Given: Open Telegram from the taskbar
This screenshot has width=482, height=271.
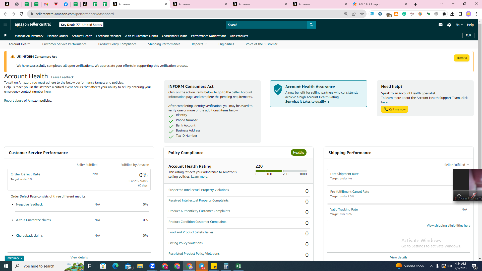Looking at the screenshot, I should pyautogui.click(x=202, y=266).
